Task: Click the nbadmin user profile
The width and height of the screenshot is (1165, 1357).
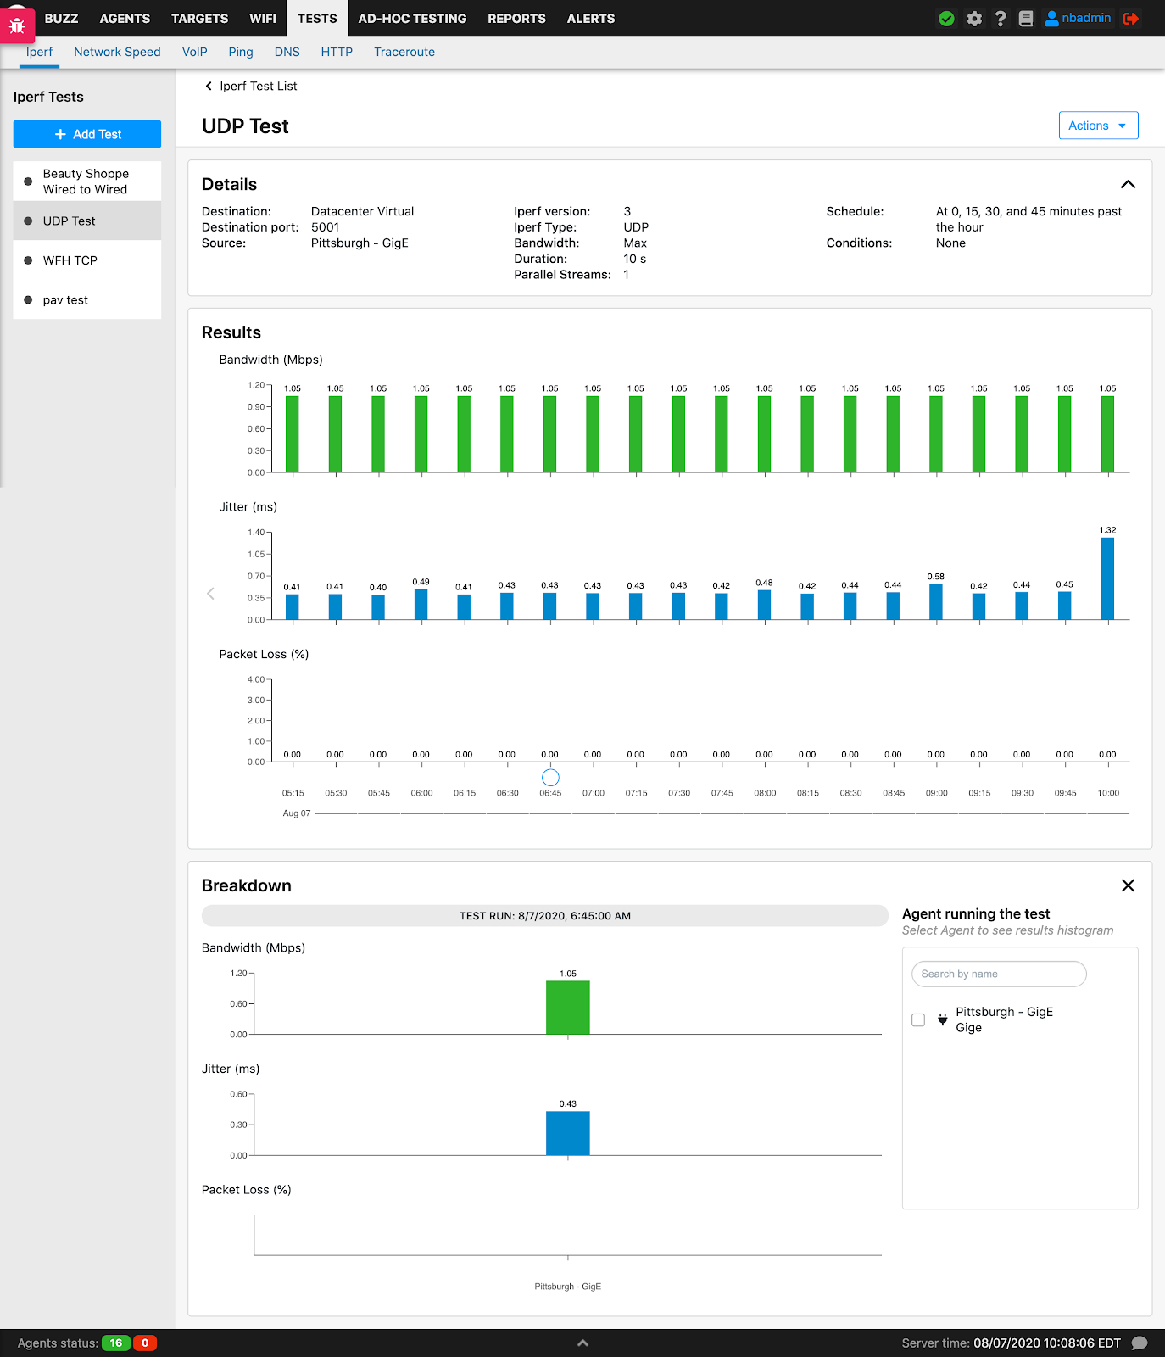Action: click(1078, 19)
